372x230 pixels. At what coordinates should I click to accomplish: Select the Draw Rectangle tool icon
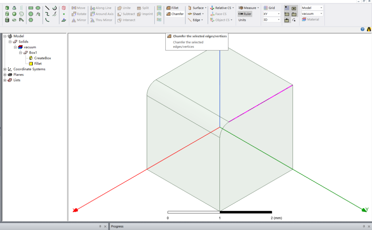click(x=31, y=8)
